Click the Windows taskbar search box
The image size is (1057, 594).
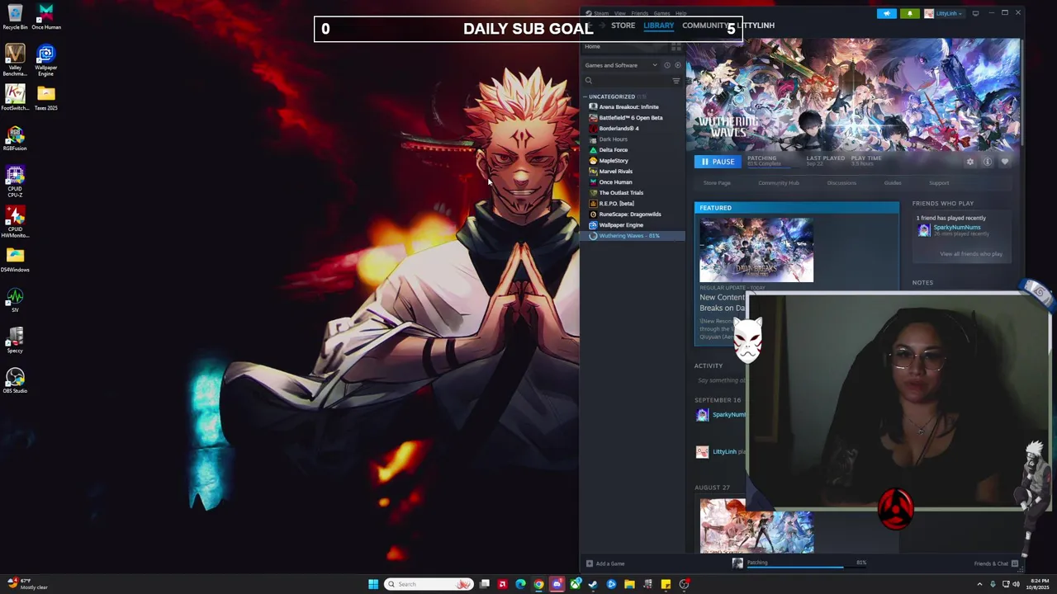click(429, 584)
